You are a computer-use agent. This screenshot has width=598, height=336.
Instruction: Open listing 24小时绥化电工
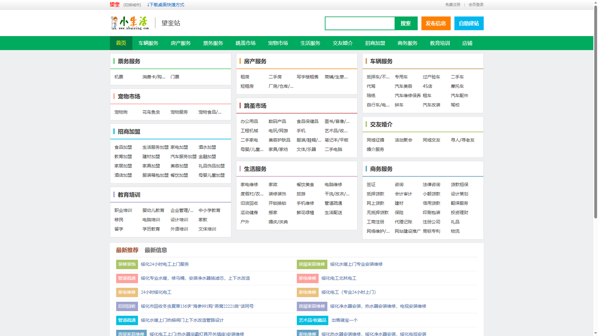[x=156, y=292]
